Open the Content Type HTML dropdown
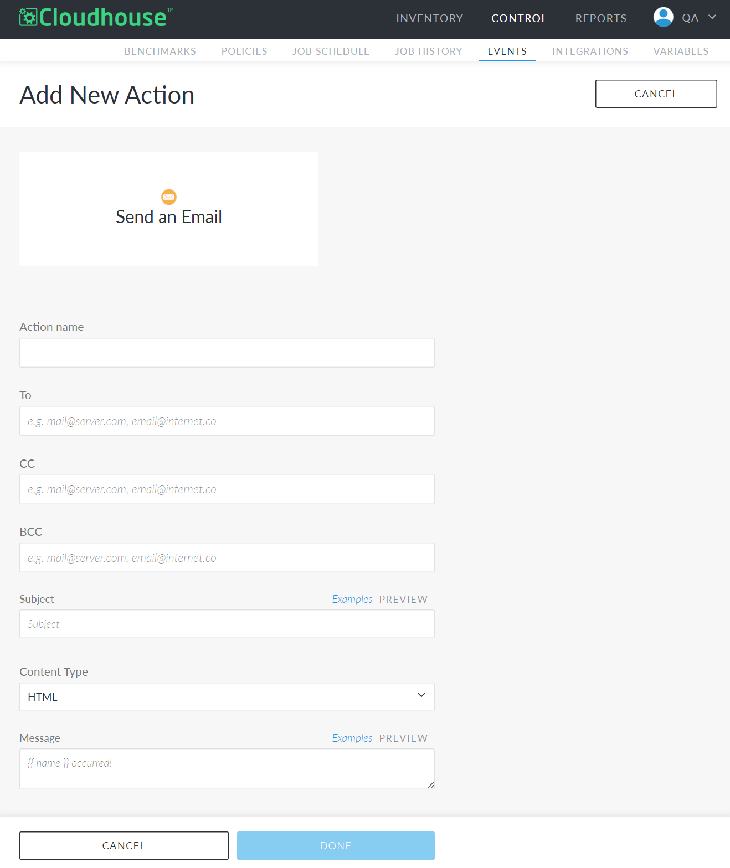730x868 pixels. pyautogui.click(x=227, y=697)
